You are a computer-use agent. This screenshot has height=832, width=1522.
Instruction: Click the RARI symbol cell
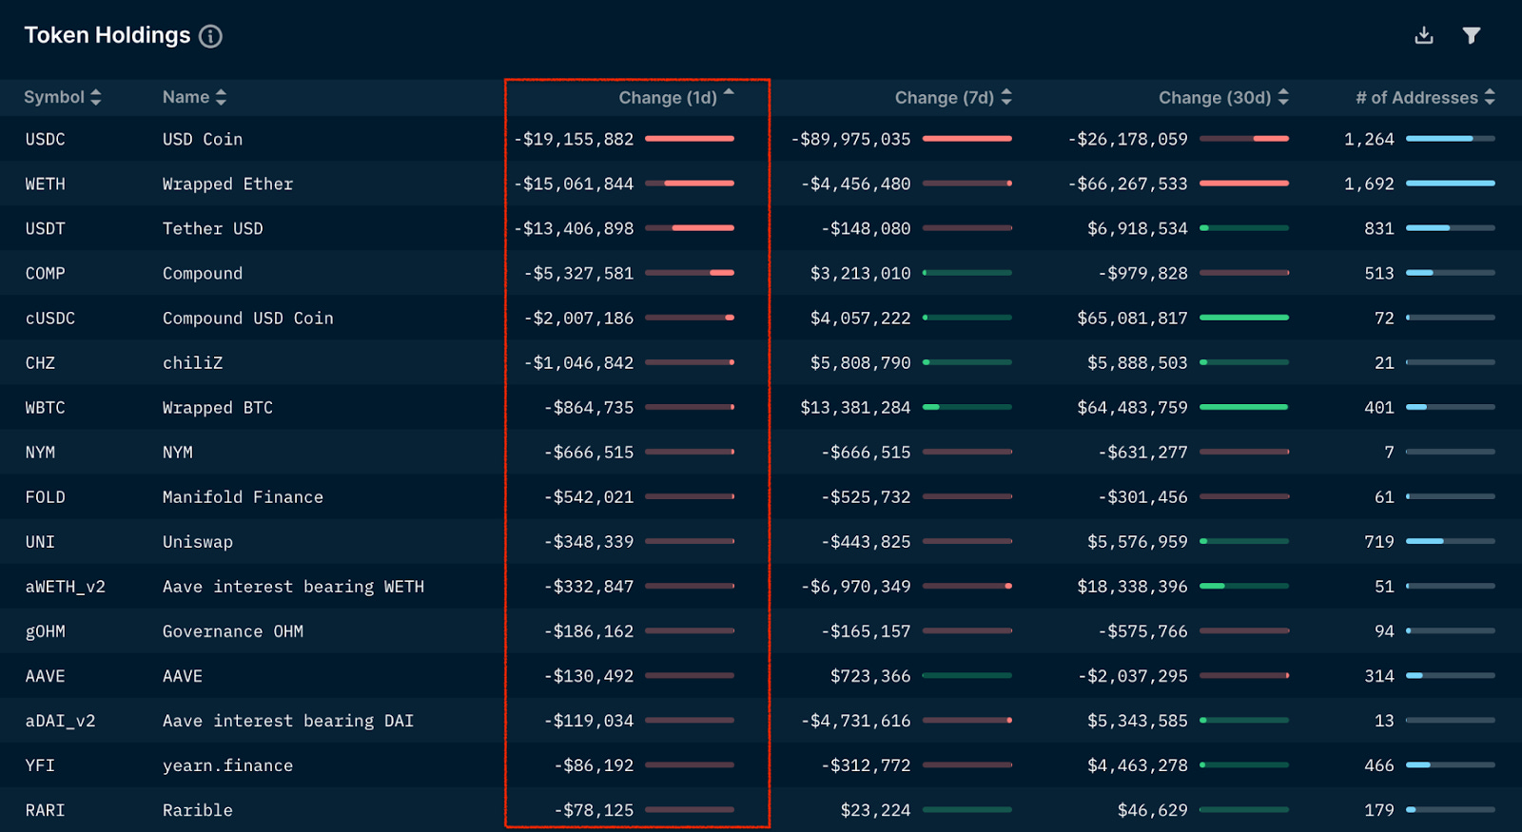coord(45,810)
